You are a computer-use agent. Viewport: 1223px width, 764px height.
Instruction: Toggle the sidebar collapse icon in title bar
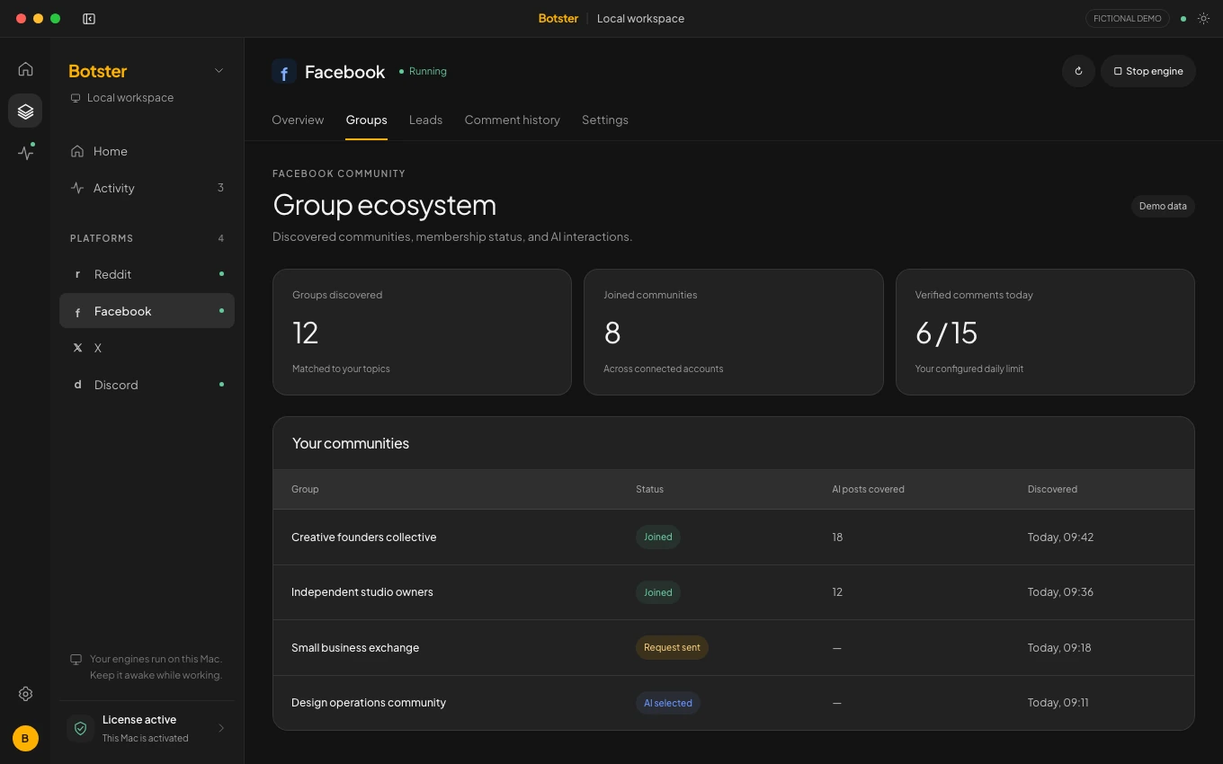pyautogui.click(x=89, y=18)
